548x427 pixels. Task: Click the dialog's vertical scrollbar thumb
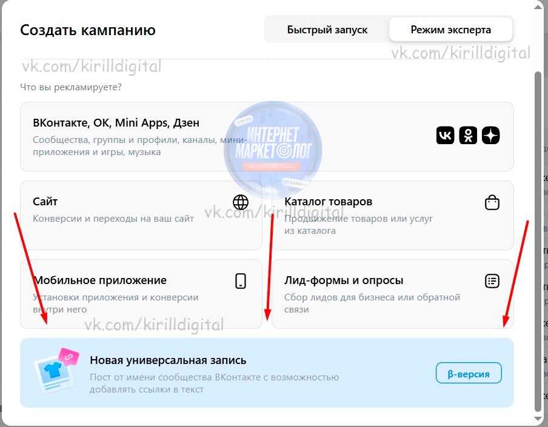click(x=538, y=242)
